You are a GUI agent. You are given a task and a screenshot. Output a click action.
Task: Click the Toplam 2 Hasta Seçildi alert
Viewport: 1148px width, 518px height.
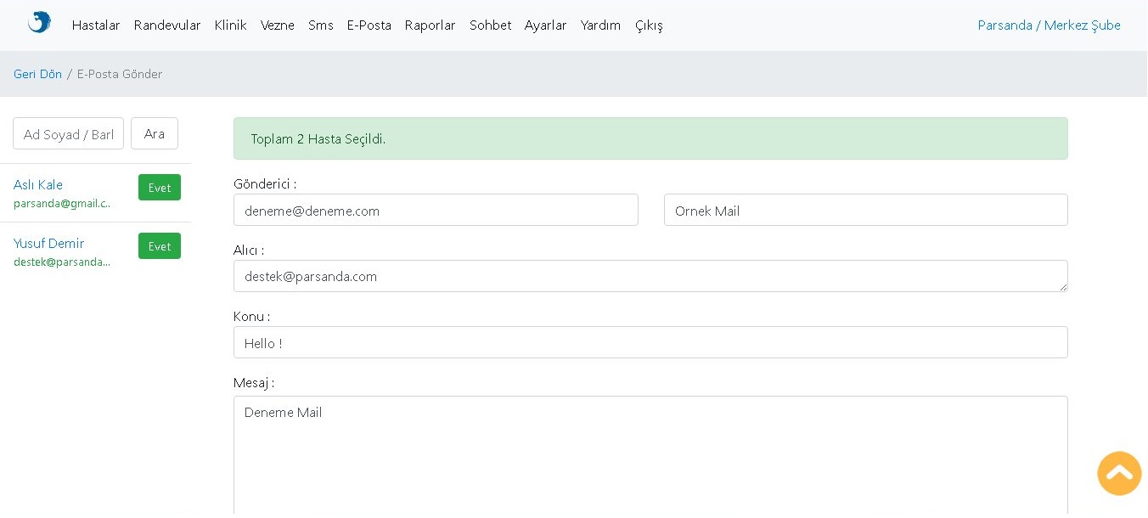[650, 138]
